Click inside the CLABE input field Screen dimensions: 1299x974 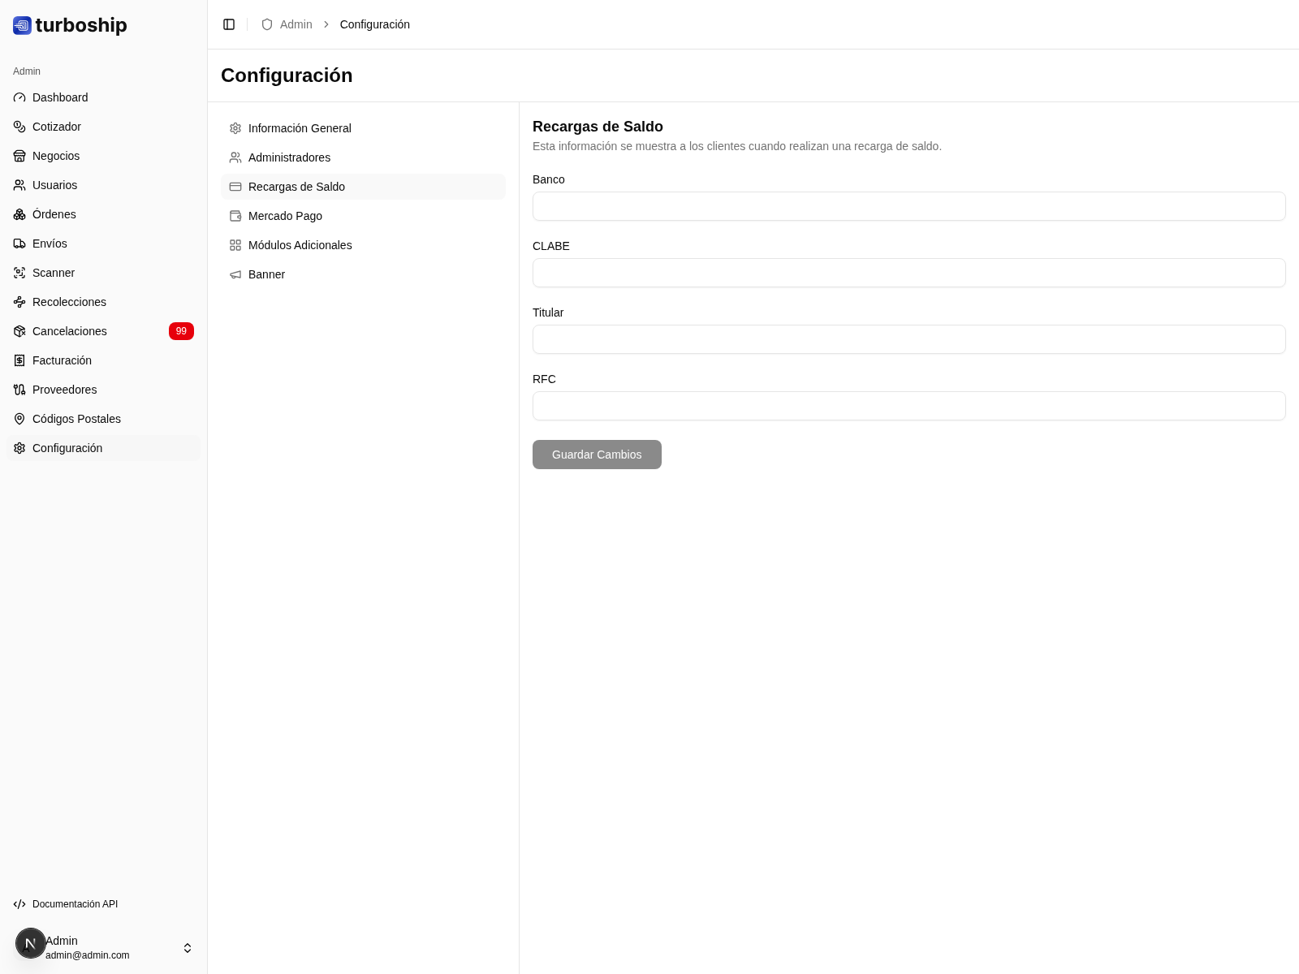coord(908,273)
